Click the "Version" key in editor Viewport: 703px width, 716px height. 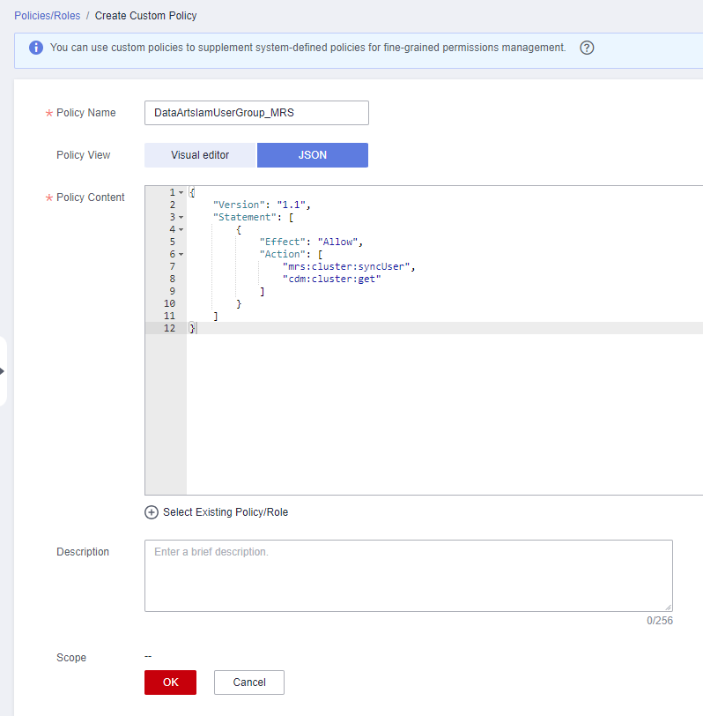coord(239,205)
